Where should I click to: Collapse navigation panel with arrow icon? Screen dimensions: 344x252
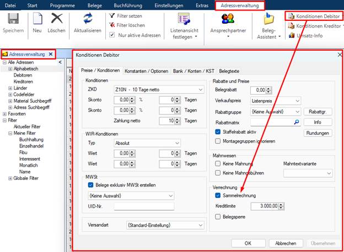(x=60, y=62)
